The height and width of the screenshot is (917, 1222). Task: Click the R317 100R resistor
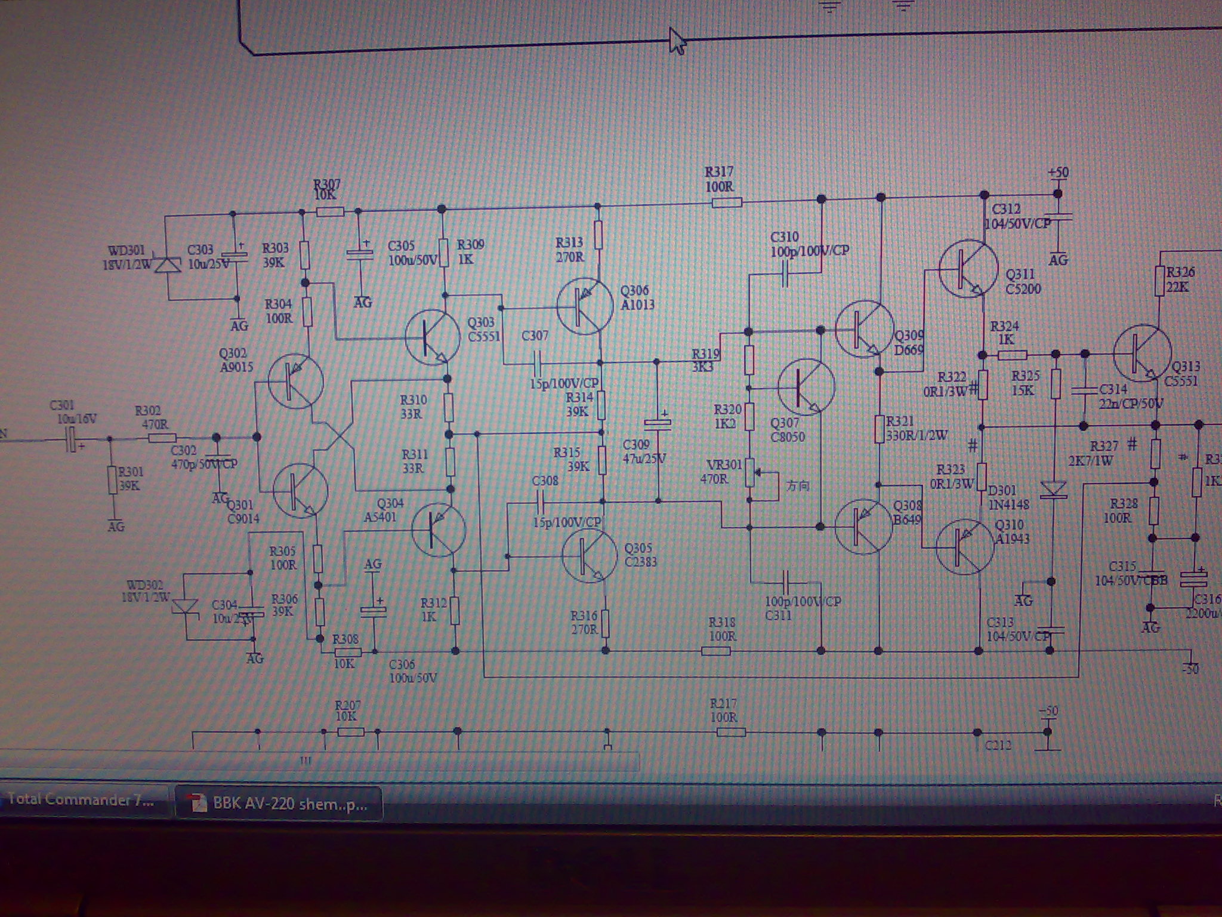coord(726,202)
